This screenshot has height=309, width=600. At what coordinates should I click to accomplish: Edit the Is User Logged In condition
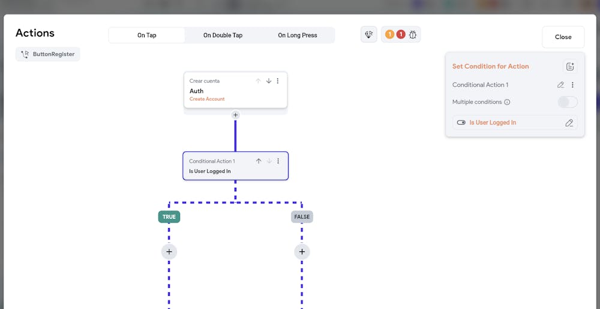569,122
